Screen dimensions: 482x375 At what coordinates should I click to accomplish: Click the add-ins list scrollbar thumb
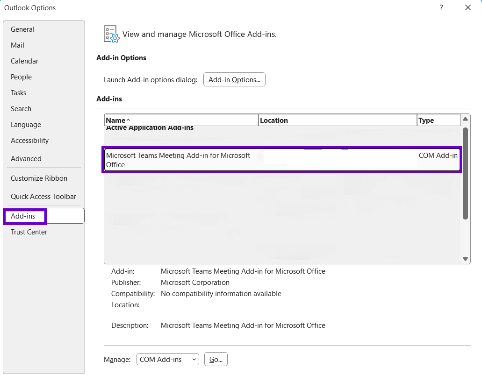point(465,174)
